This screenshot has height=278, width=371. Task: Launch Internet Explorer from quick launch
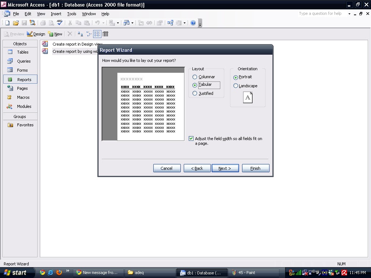point(51,272)
